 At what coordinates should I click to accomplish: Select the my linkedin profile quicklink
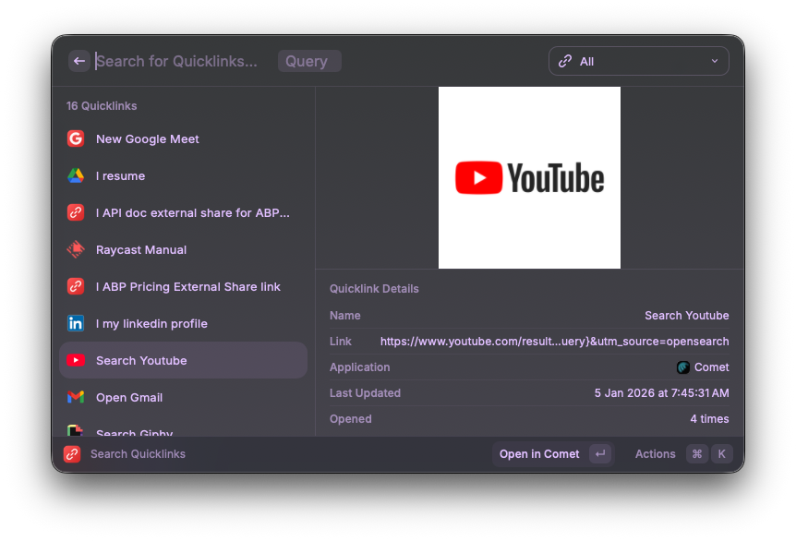pos(151,323)
